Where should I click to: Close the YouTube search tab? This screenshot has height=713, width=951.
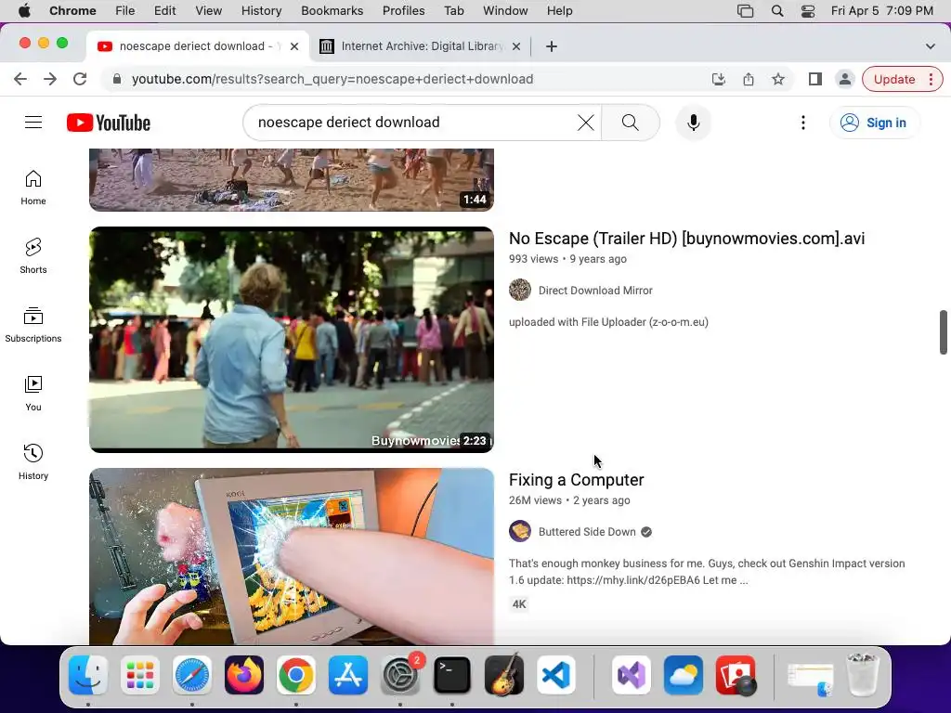point(294,46)
